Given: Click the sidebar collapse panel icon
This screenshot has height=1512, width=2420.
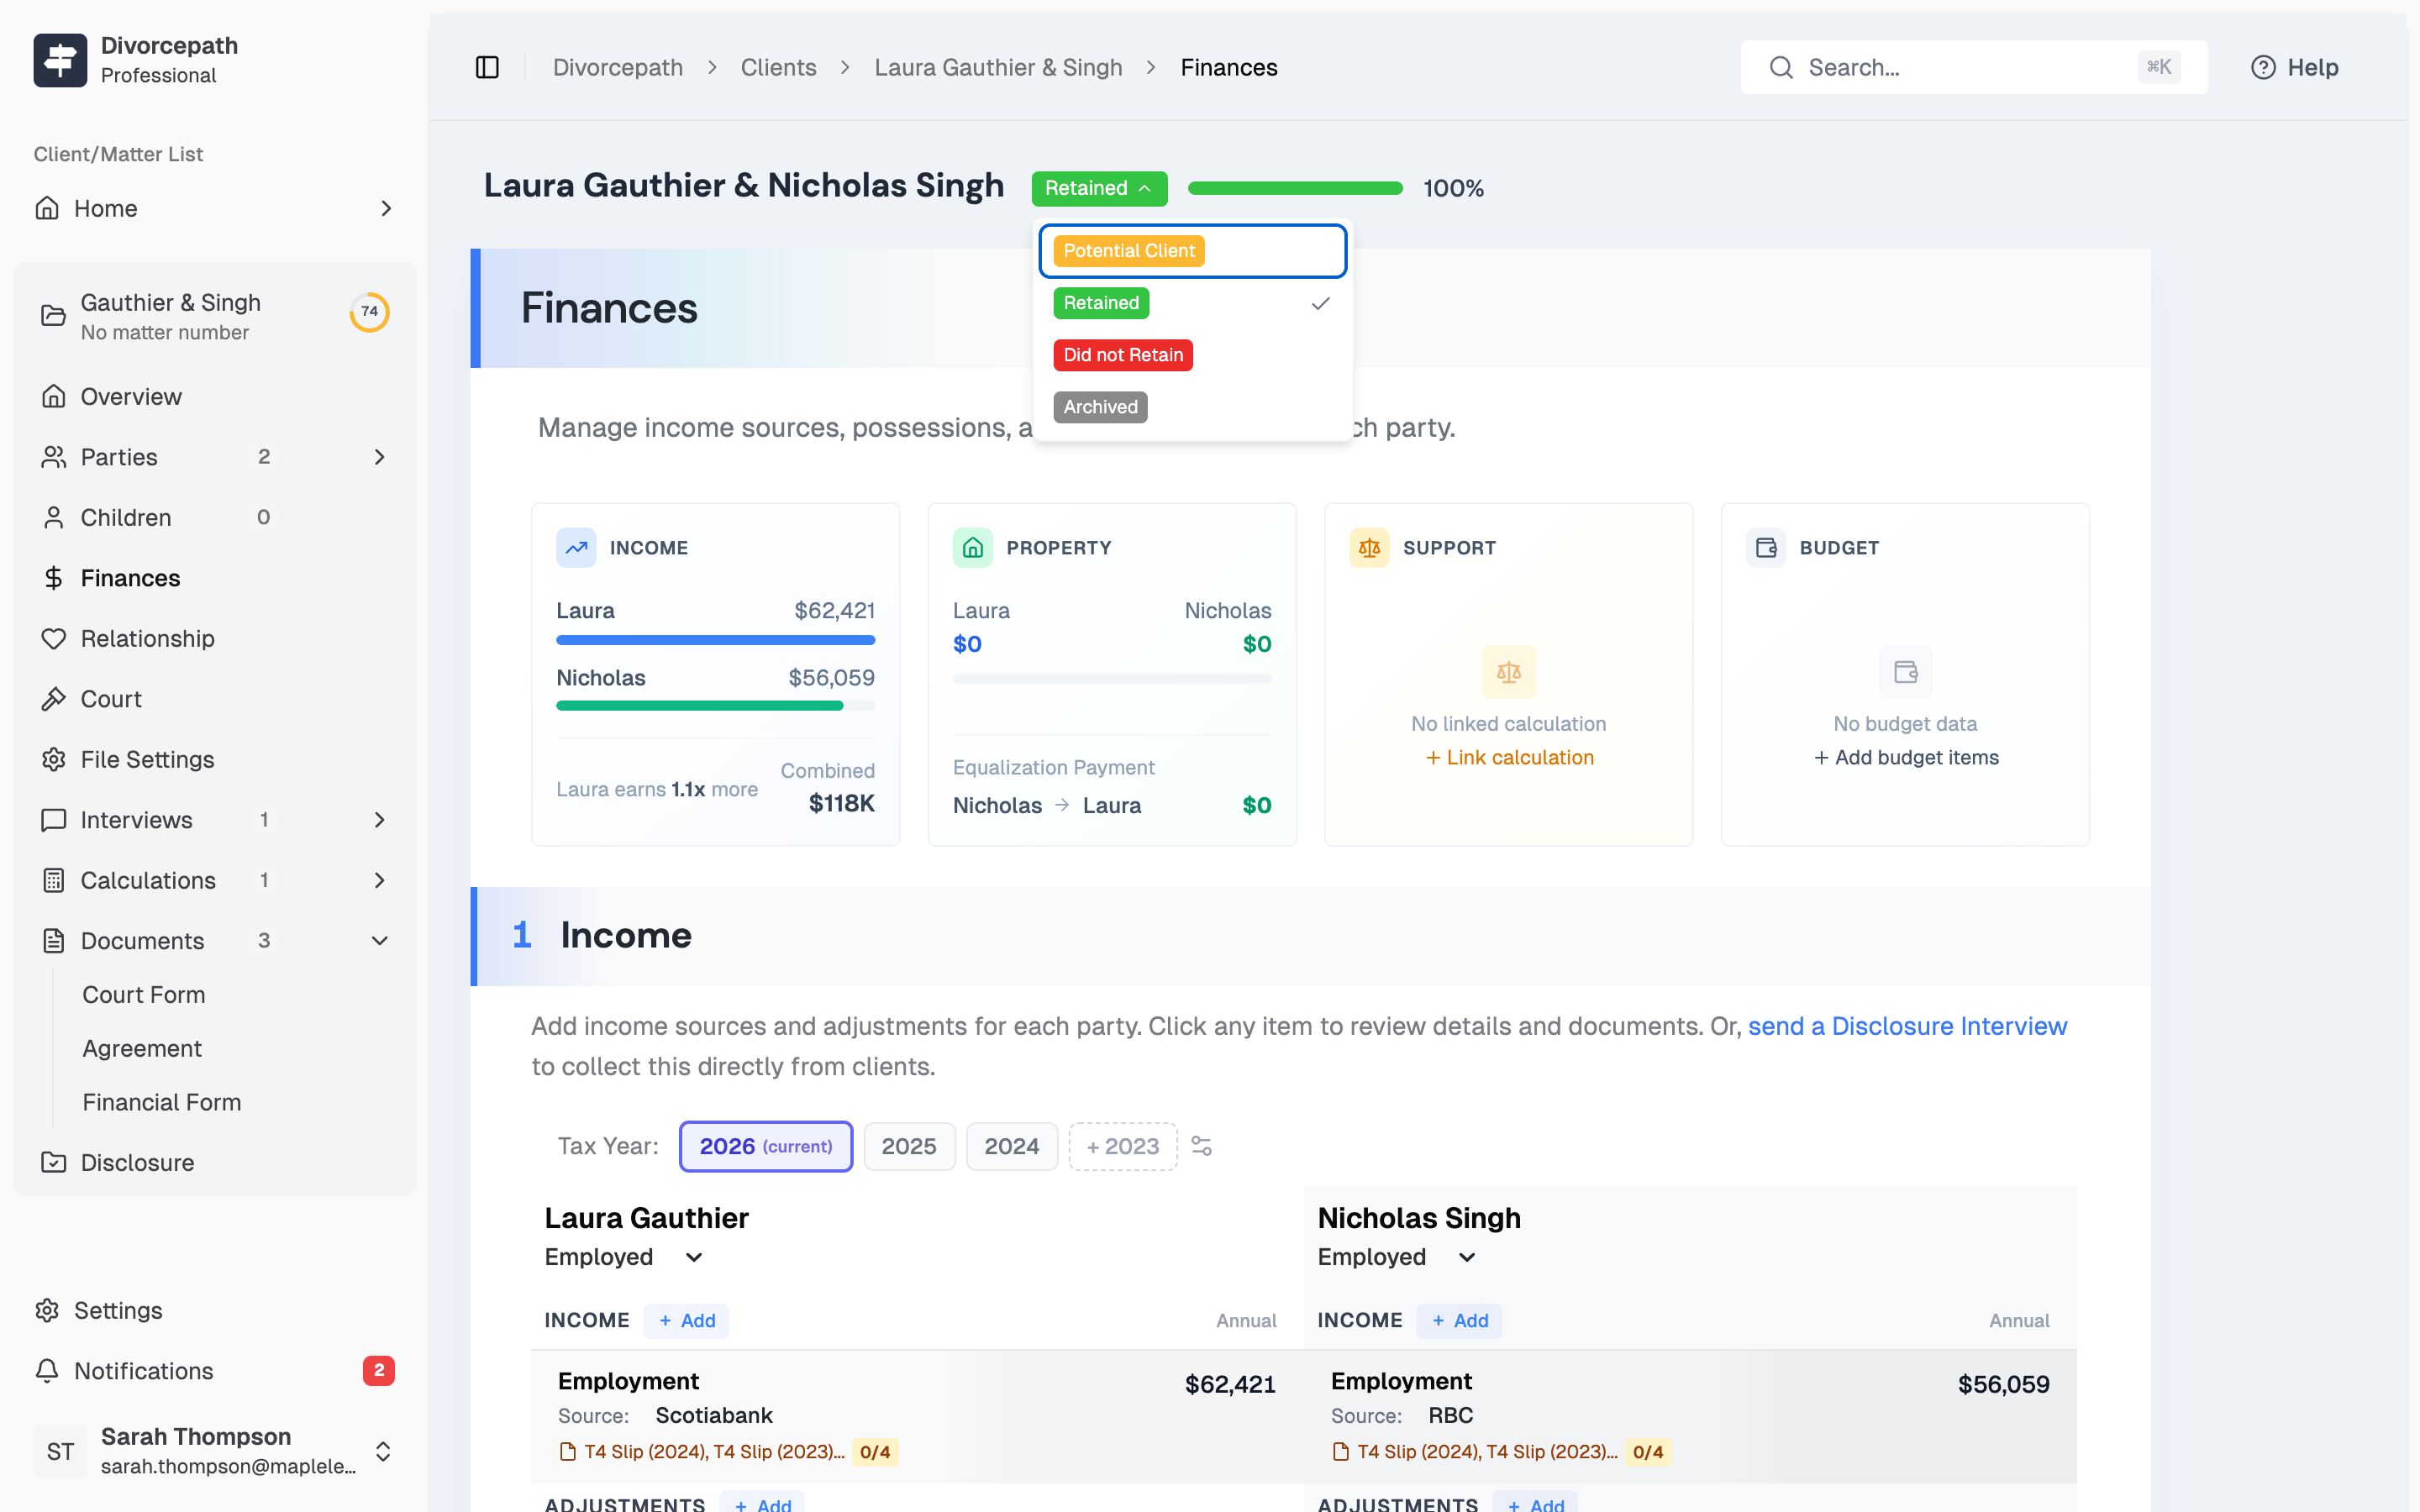Looking at the screenshot, I should (487, 67).
